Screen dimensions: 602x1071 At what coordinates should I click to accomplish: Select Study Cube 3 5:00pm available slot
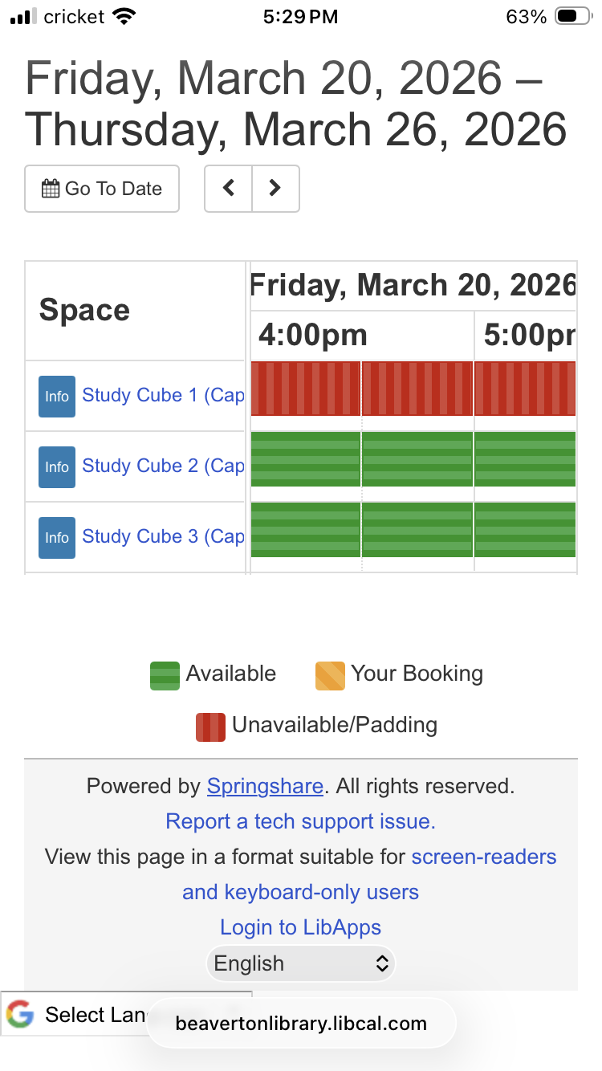[x=525, y=530]
